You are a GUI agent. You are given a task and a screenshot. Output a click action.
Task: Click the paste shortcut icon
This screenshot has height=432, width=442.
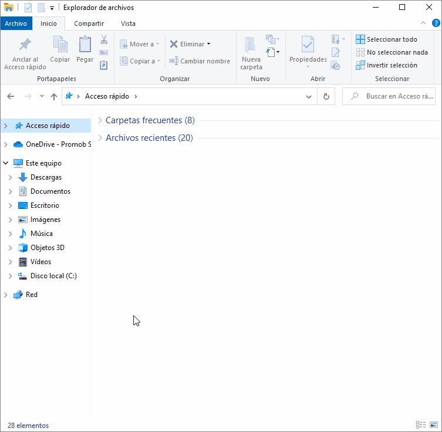104,65
